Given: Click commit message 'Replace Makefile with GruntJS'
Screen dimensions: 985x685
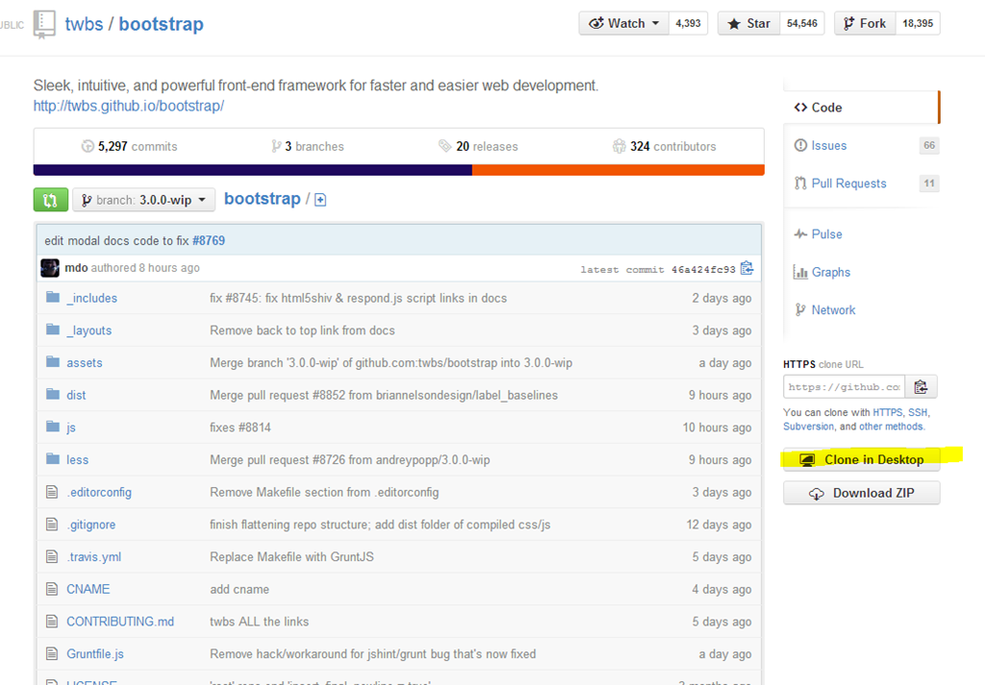Looking at the screenshot, I should point(291,557).
